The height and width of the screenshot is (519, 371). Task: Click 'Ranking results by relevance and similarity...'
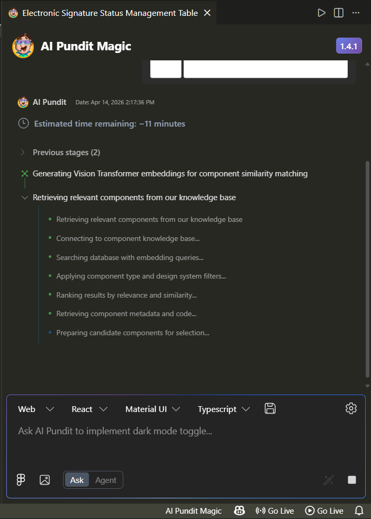point(126,295)
